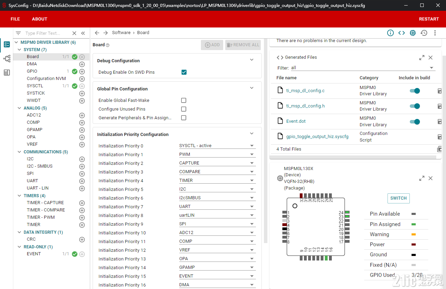Viewport: 446px width, 289px height.
Task: Collapse Initialization Priority Configuration section
Action: click(x=252, y=134)
